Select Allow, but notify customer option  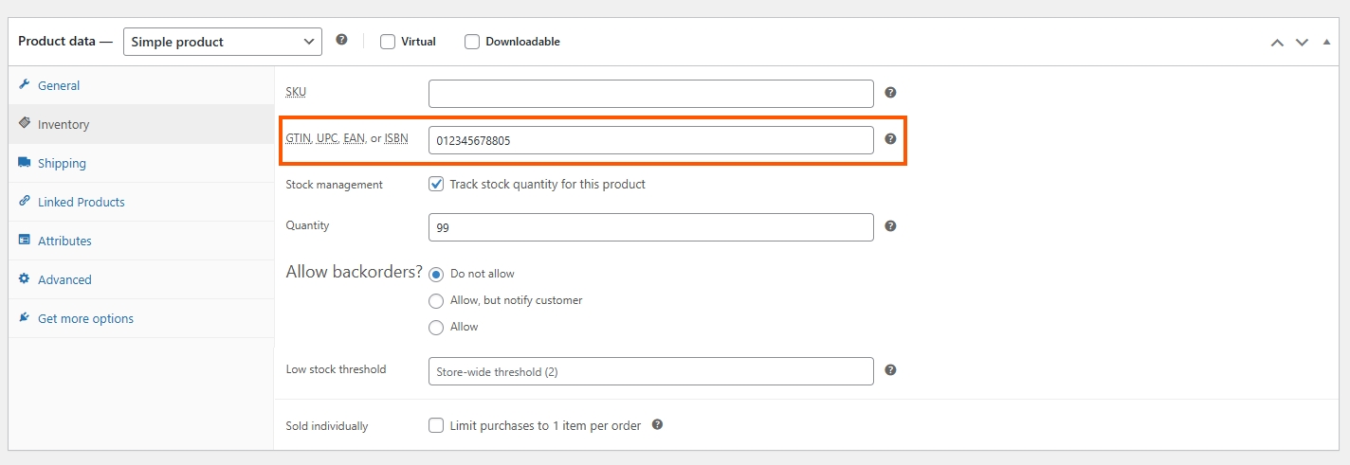pos(436,301)
